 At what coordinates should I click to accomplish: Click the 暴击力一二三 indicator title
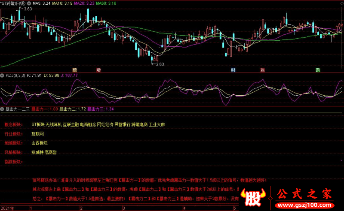pyautogui.click(x=18, y=109)
